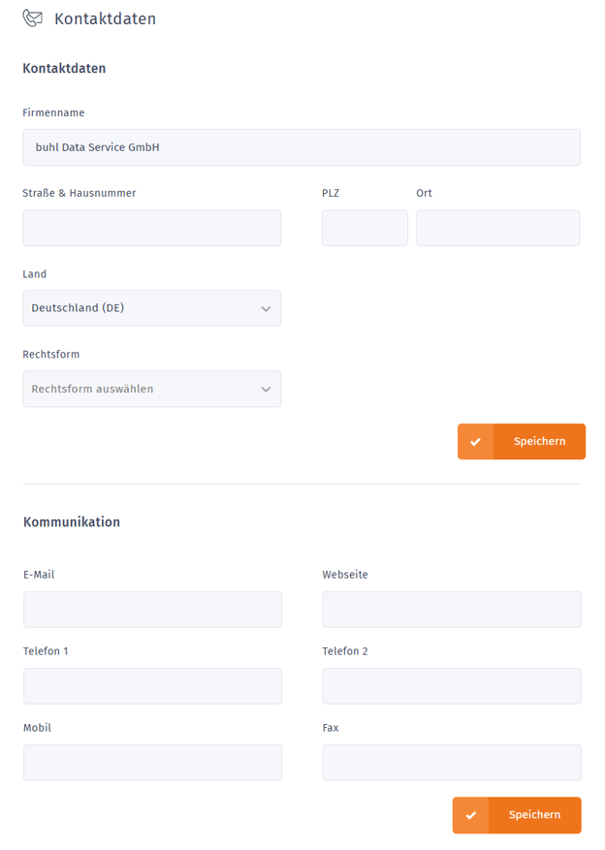The image size is (605, 850).
Task: Click the Straße & Hausnummer field
Action: tap(151, 228)
